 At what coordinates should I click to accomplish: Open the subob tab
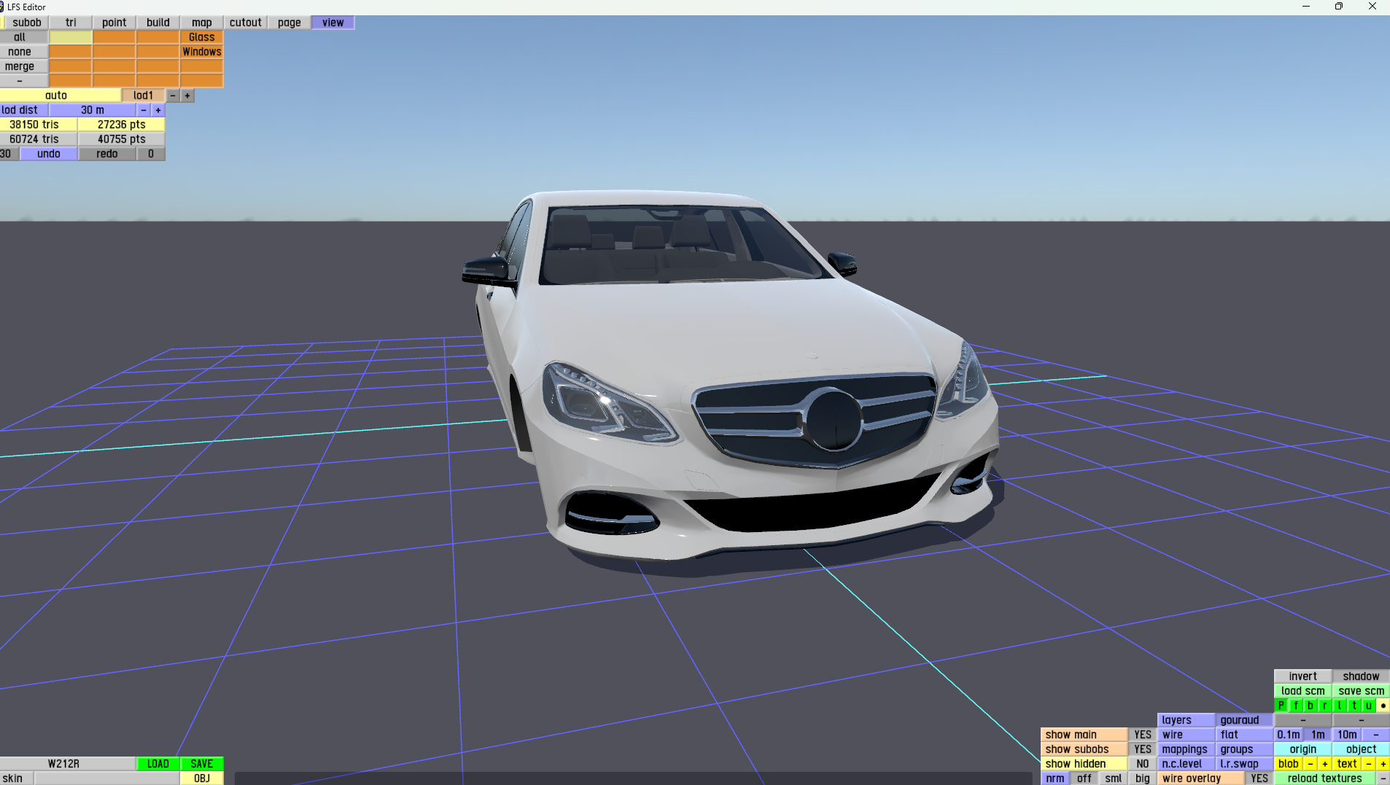tap(27, 23)
